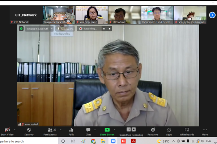Open Participants list showing 29

(x=50, y=132)
